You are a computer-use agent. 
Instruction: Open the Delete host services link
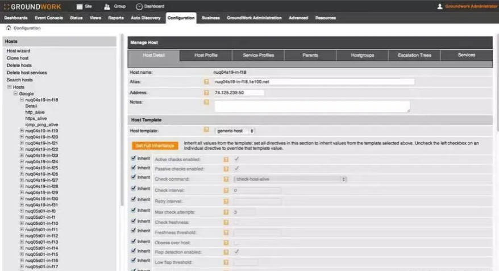coord(27,73)
